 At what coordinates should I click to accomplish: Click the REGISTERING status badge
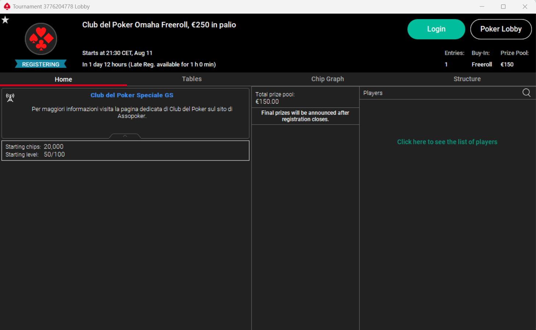click(x=41, y=64)
